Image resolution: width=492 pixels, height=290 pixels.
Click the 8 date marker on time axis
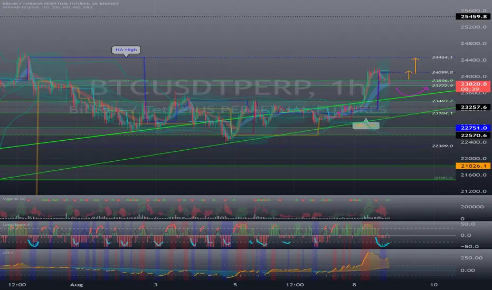pyautogui.click(x=354, y=285)
